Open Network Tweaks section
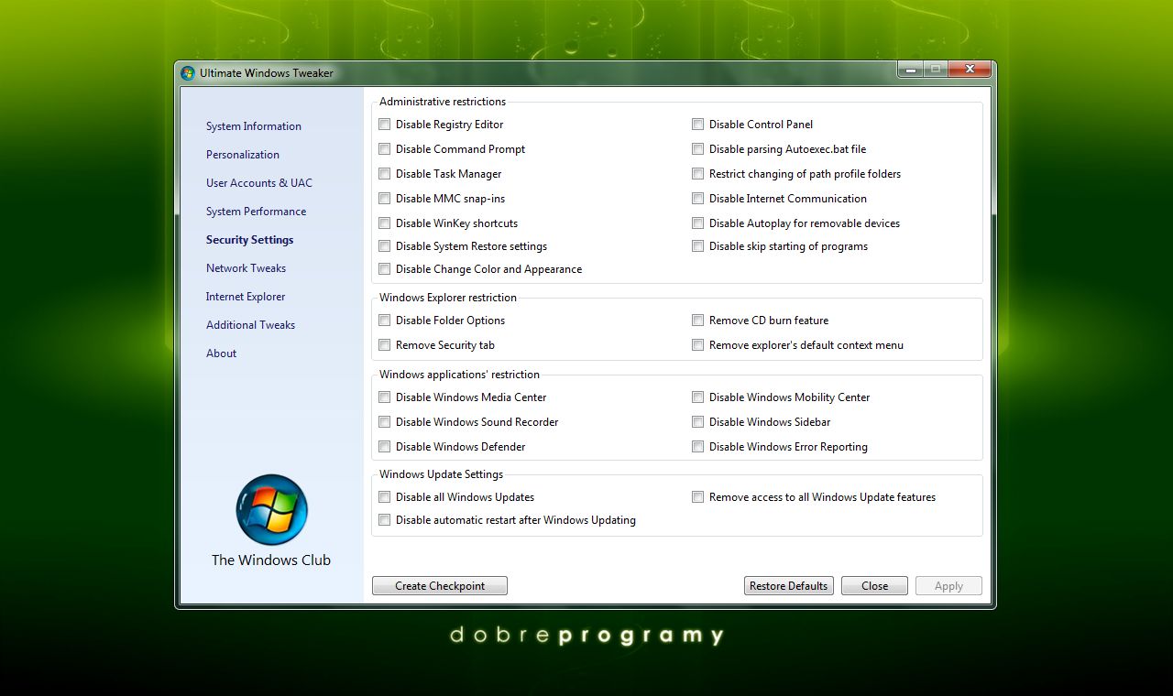The width and height of the screenshot is (1173, 696). pyautogui.click(x=247, y=268)
